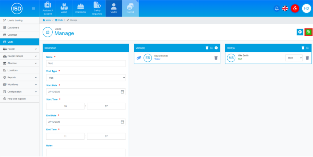Open the Host role dropdown for Mike Smith
This screenshot has width=313, height=157.
pyautogui.click(x=294, y=58)
